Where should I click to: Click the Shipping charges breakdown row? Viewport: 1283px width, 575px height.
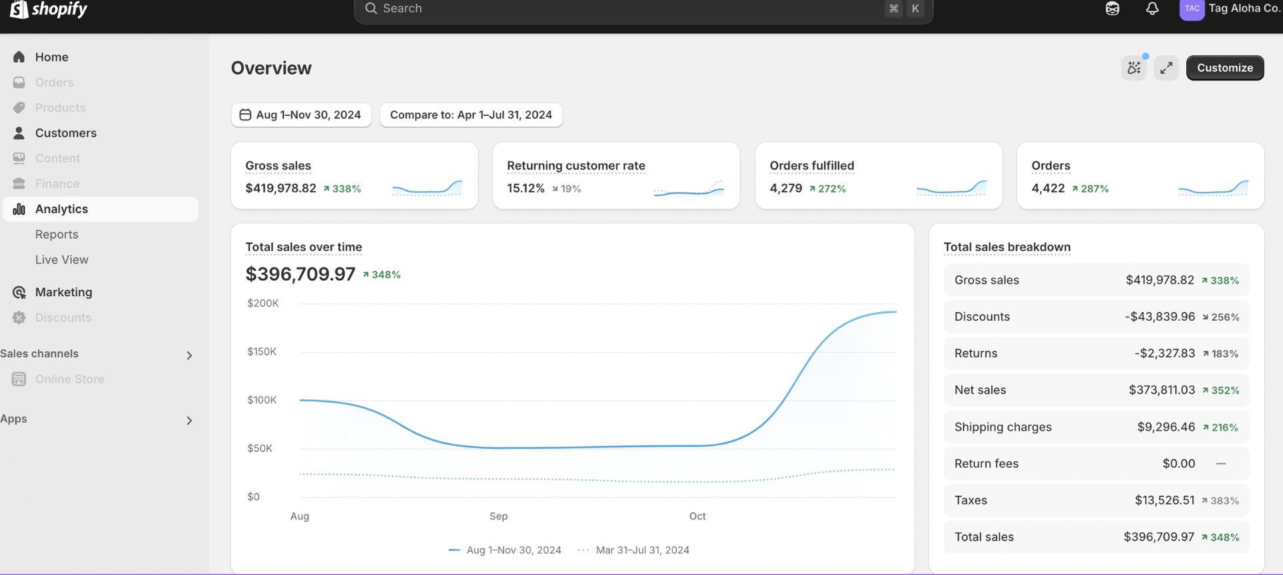click(x=1096, y=427)
